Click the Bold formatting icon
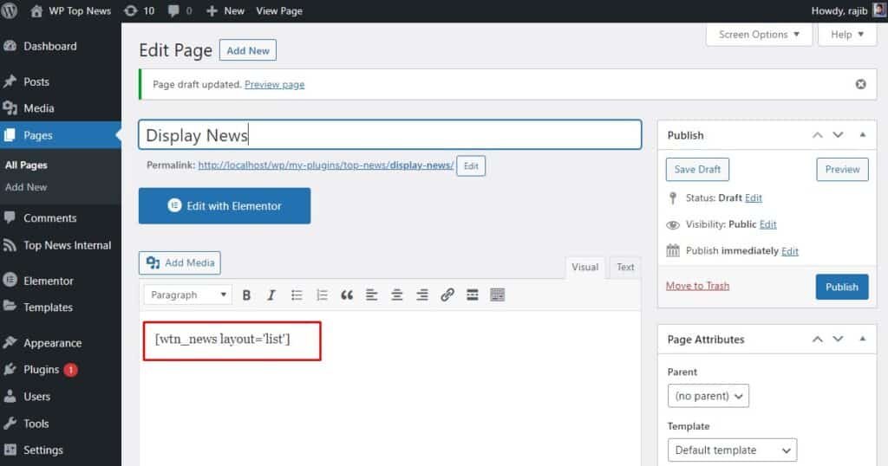The image size is (888, 466). [246, 295]
